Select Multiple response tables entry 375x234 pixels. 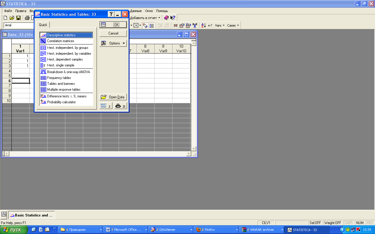(x=66, y=90)
